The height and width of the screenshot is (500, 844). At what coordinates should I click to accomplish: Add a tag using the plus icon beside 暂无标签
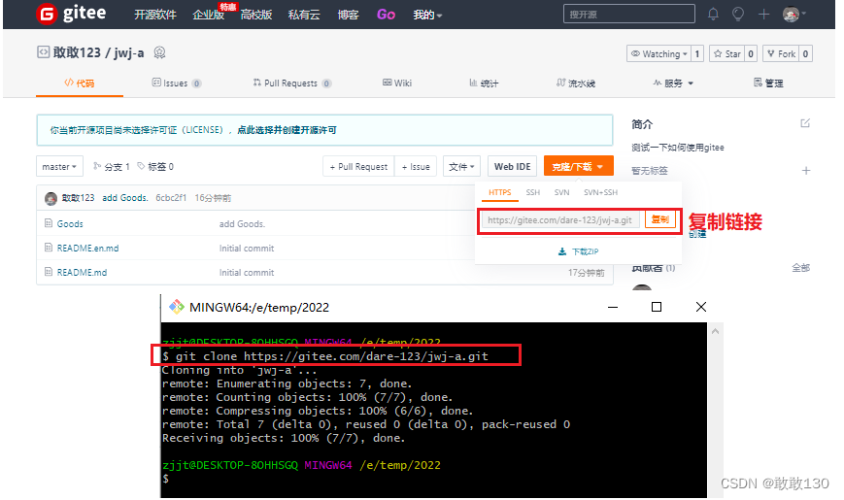[806, 171]
